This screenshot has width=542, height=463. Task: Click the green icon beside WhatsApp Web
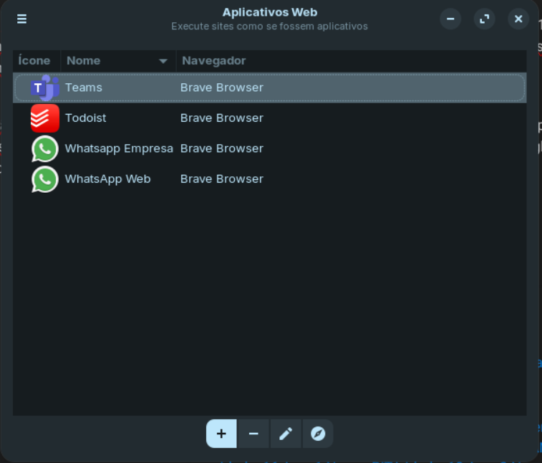pyautogui.click(x=44, y=179)
